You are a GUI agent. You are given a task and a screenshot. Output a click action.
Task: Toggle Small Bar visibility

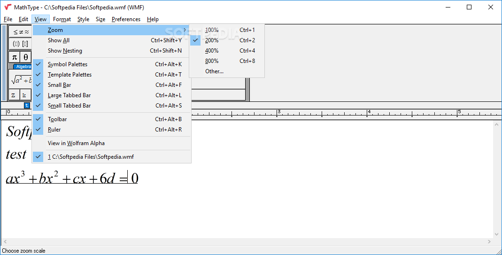[x=112, y=85]
